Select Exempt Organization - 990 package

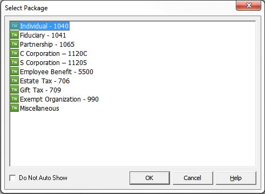(x=59, y=99)
